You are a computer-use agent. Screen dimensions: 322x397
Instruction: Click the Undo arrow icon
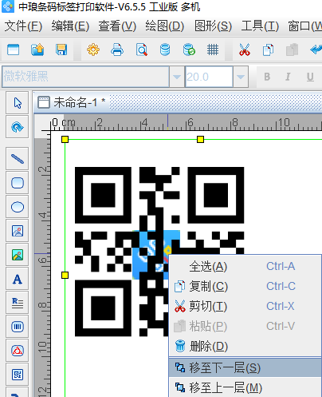(x=316, y=50)
